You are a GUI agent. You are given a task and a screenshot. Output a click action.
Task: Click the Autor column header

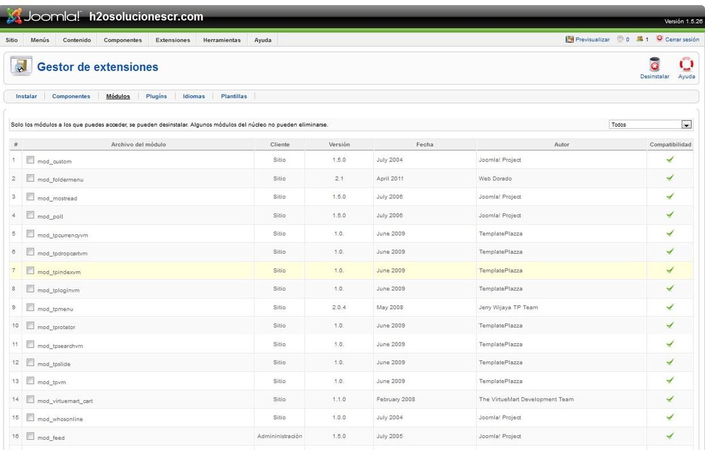click(x=561, y=144)
